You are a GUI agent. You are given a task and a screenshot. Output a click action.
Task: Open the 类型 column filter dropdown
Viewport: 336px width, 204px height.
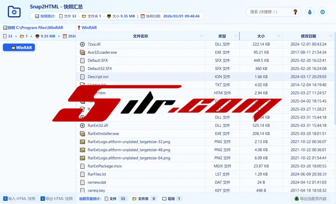pos(235,37)
